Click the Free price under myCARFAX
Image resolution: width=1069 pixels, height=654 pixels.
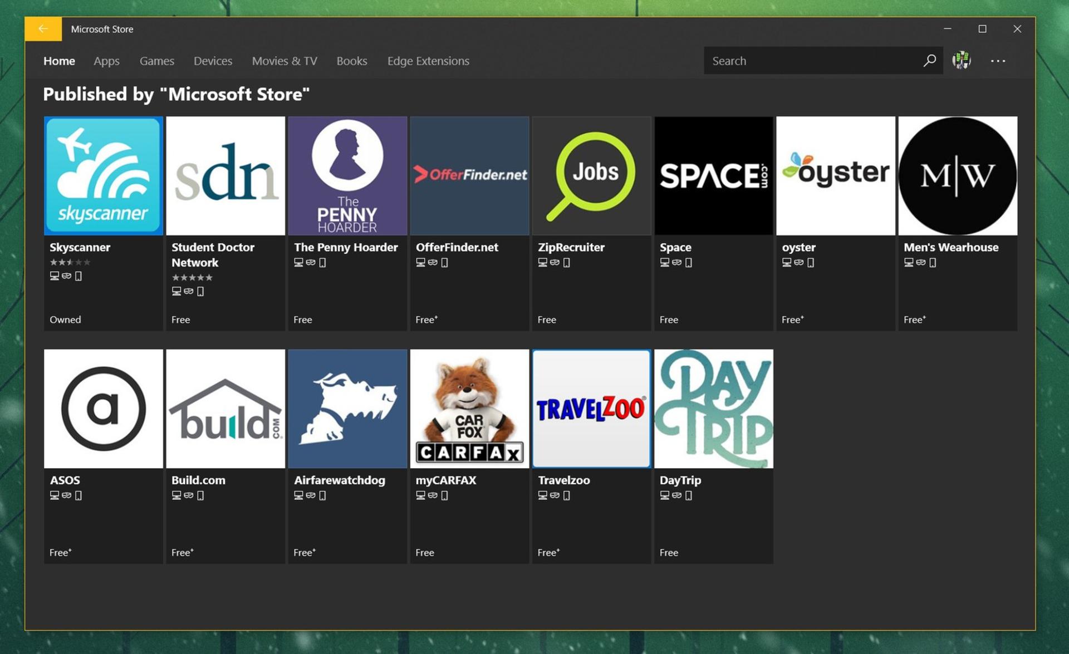[425, 552]
